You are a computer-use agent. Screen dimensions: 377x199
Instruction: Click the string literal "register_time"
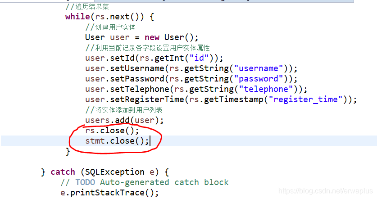coord(305,99)
